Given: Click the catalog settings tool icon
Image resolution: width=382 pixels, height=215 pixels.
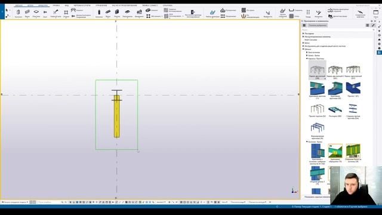Looking at the screenshot, I should point(373,25).
